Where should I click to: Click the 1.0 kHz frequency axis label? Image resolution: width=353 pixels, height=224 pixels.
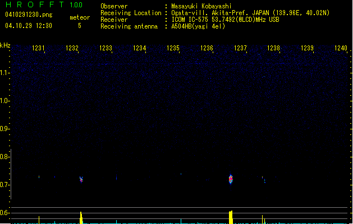coord(4,101)
